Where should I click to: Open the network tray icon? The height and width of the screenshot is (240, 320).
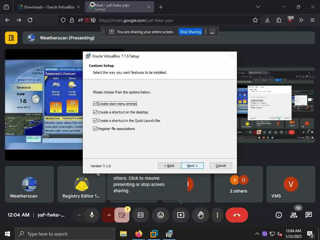[x=272, y=234]
